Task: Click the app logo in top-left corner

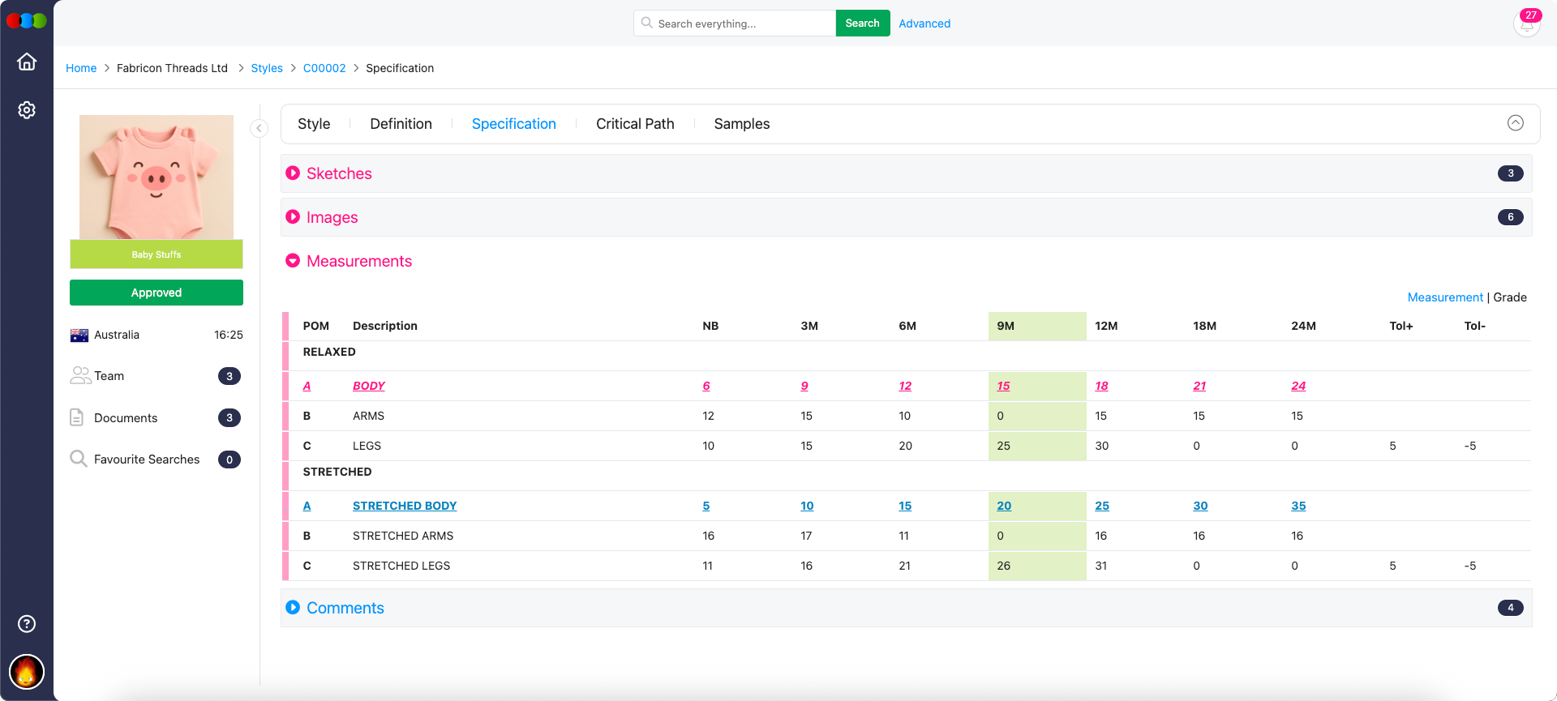Action: pyautogui.click(x=27, y=21)
